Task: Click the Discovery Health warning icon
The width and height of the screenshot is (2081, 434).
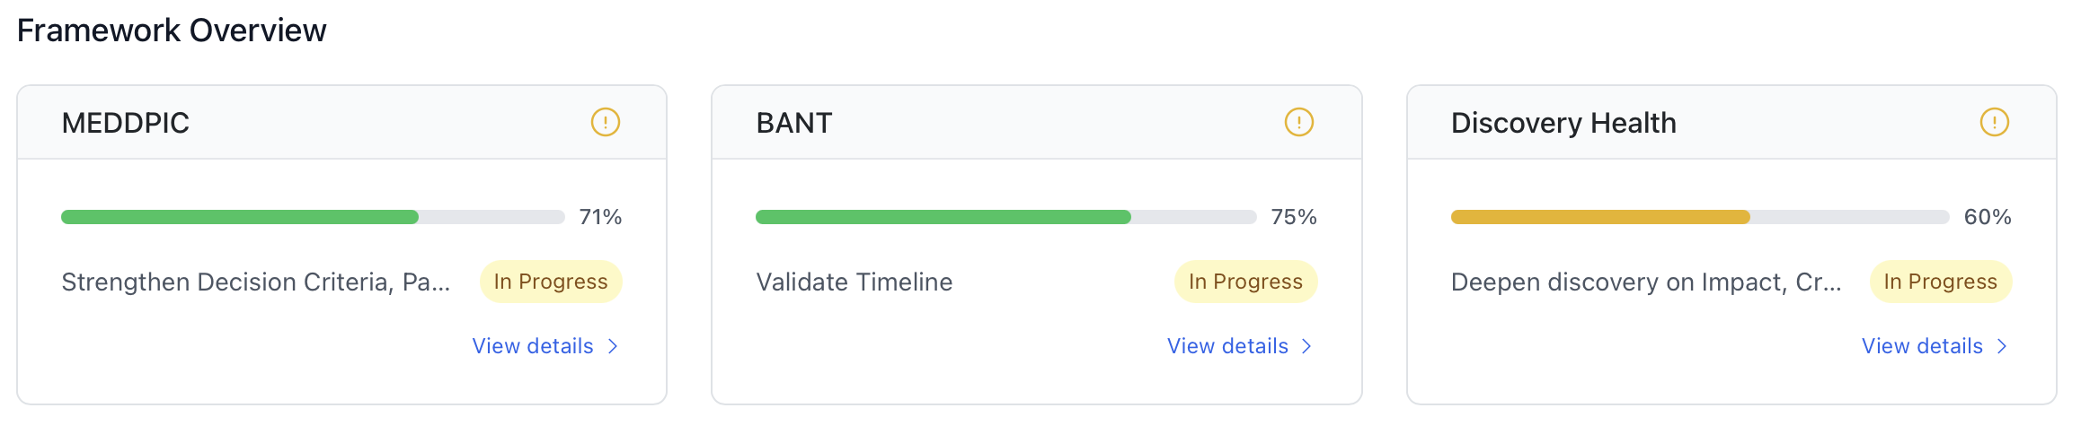Action: 1994,122
